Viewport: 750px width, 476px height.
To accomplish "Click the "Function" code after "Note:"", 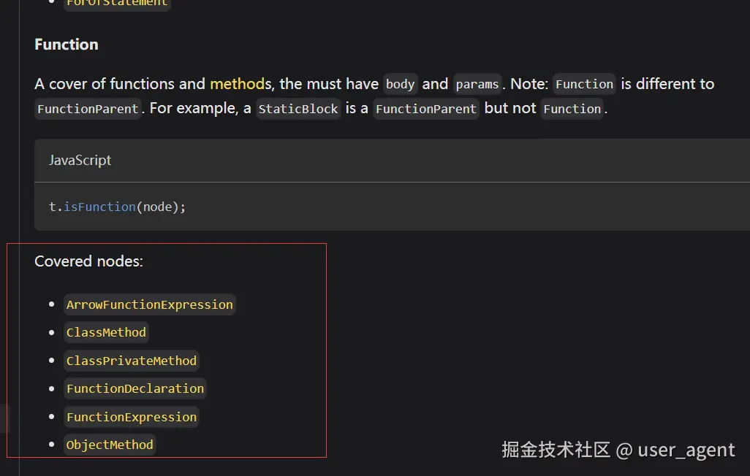I will (x=584, y=84).
